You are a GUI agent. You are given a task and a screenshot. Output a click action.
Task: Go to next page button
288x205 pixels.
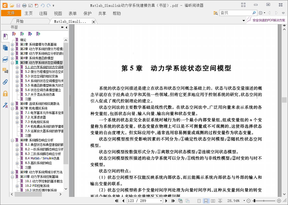pos(166,201)
